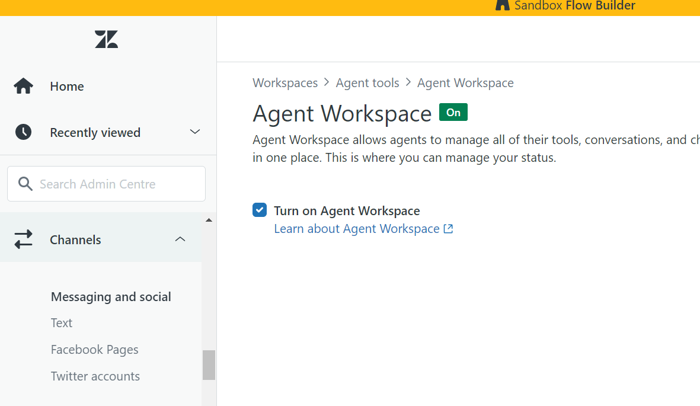Collapse the Channels section with its chevron
Image resolution: width=700 pixels, height=406 pixels.
click(180, 239)
